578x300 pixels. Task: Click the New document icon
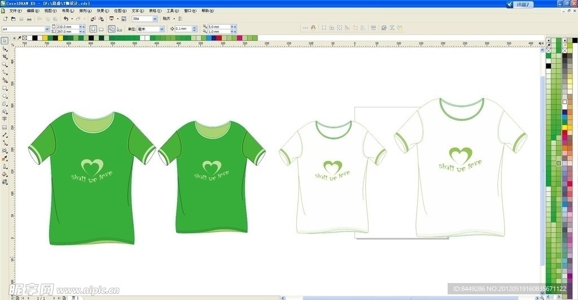coord(5,19)
